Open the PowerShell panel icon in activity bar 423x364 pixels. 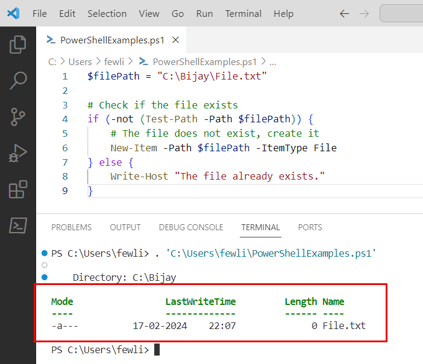[18, 225]
